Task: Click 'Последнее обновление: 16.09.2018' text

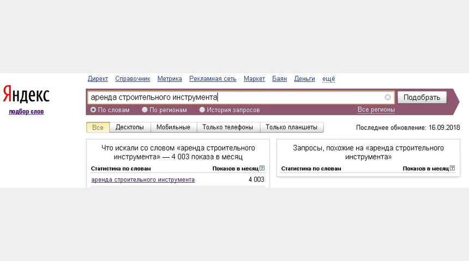Action: [408, 128]
